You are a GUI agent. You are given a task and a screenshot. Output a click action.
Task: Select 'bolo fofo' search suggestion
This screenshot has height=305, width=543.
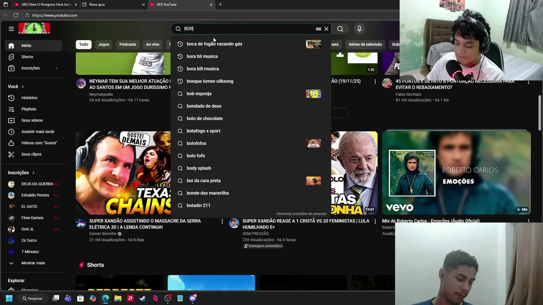[250, 156]
